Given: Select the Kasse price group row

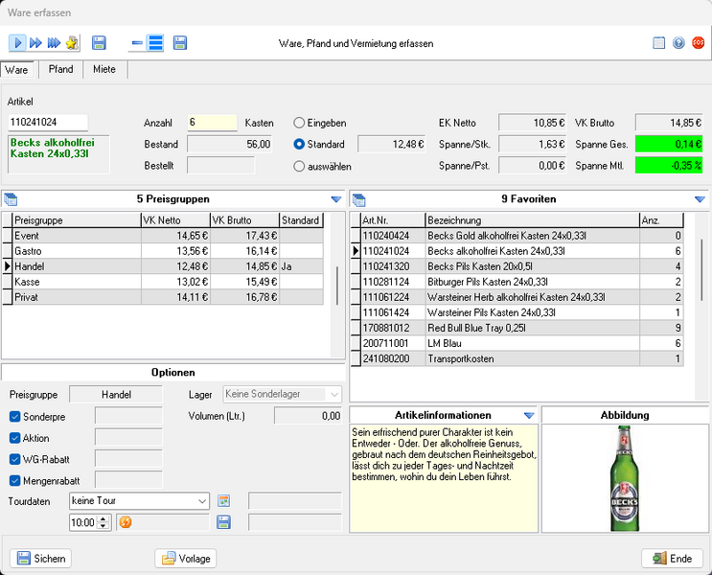Looking at the screenshot, I should click(163, 282).
